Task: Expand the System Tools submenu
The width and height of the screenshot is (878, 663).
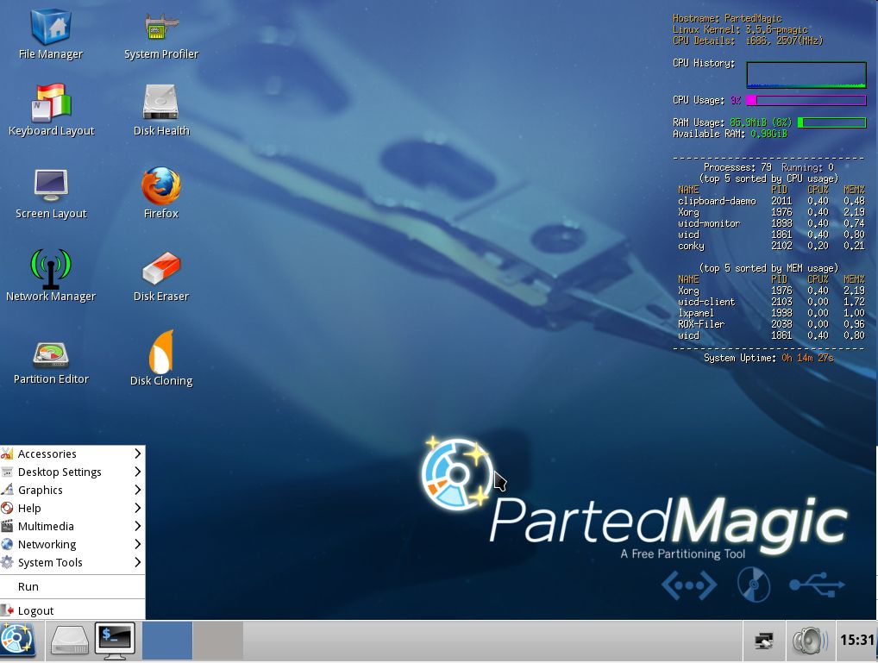Action: (x=72, y=563)
